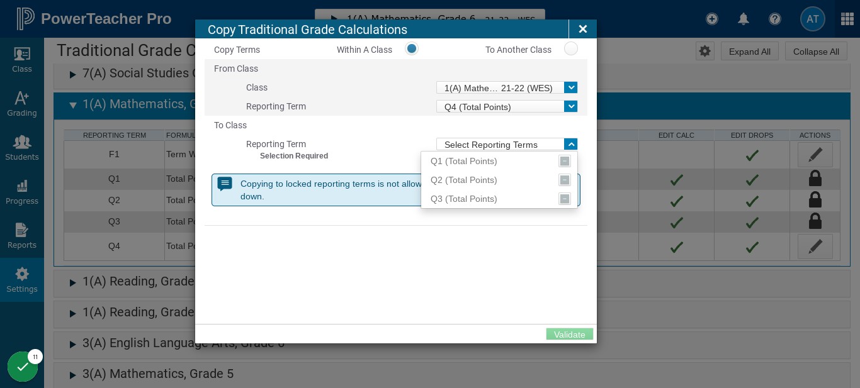Expand the 3(A) Mathematics, Grade 5 row
The height and width of the screenshot is (388, 860).
72,375
